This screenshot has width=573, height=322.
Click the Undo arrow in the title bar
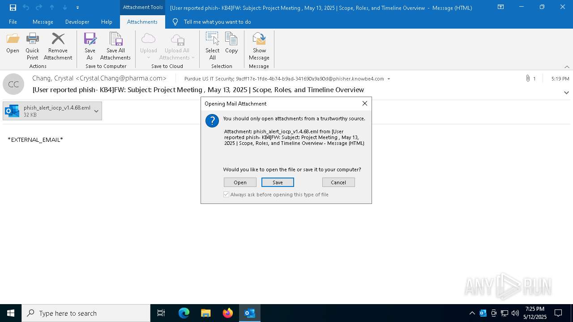pos(26,7)
